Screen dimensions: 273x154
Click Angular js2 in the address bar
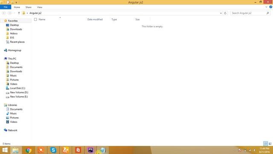pyautogui.click(x=35, y=13)
